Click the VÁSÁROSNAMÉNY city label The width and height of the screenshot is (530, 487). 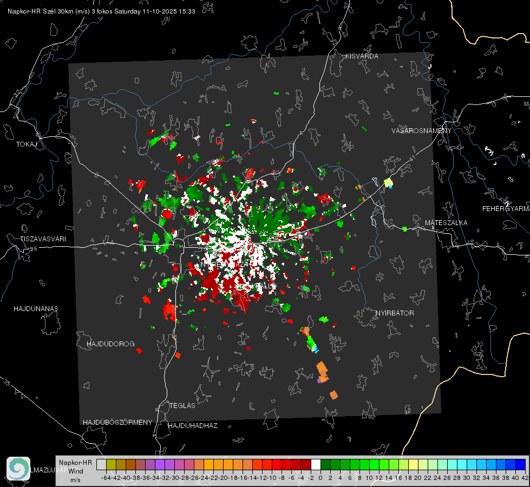422,131
